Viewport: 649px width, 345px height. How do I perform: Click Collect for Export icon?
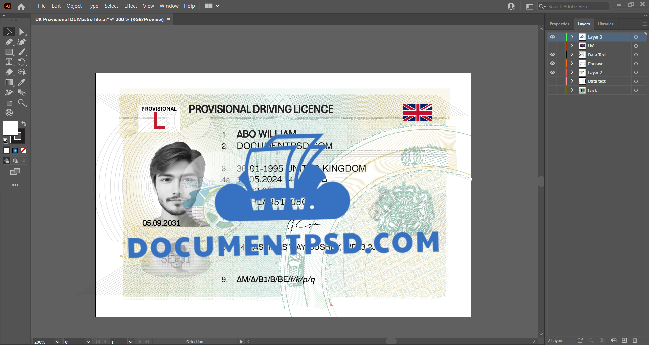[580, 340]
